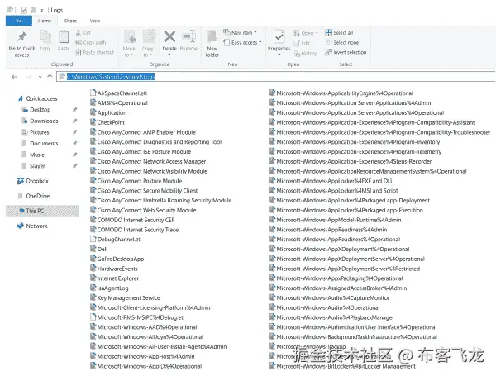This screenshot has width=496, height=376.
Task: Open OneDrive in the navigation pane
Action: click(34, 196)
